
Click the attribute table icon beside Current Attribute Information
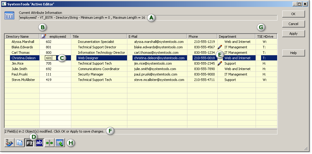click(x=9, y=16)
